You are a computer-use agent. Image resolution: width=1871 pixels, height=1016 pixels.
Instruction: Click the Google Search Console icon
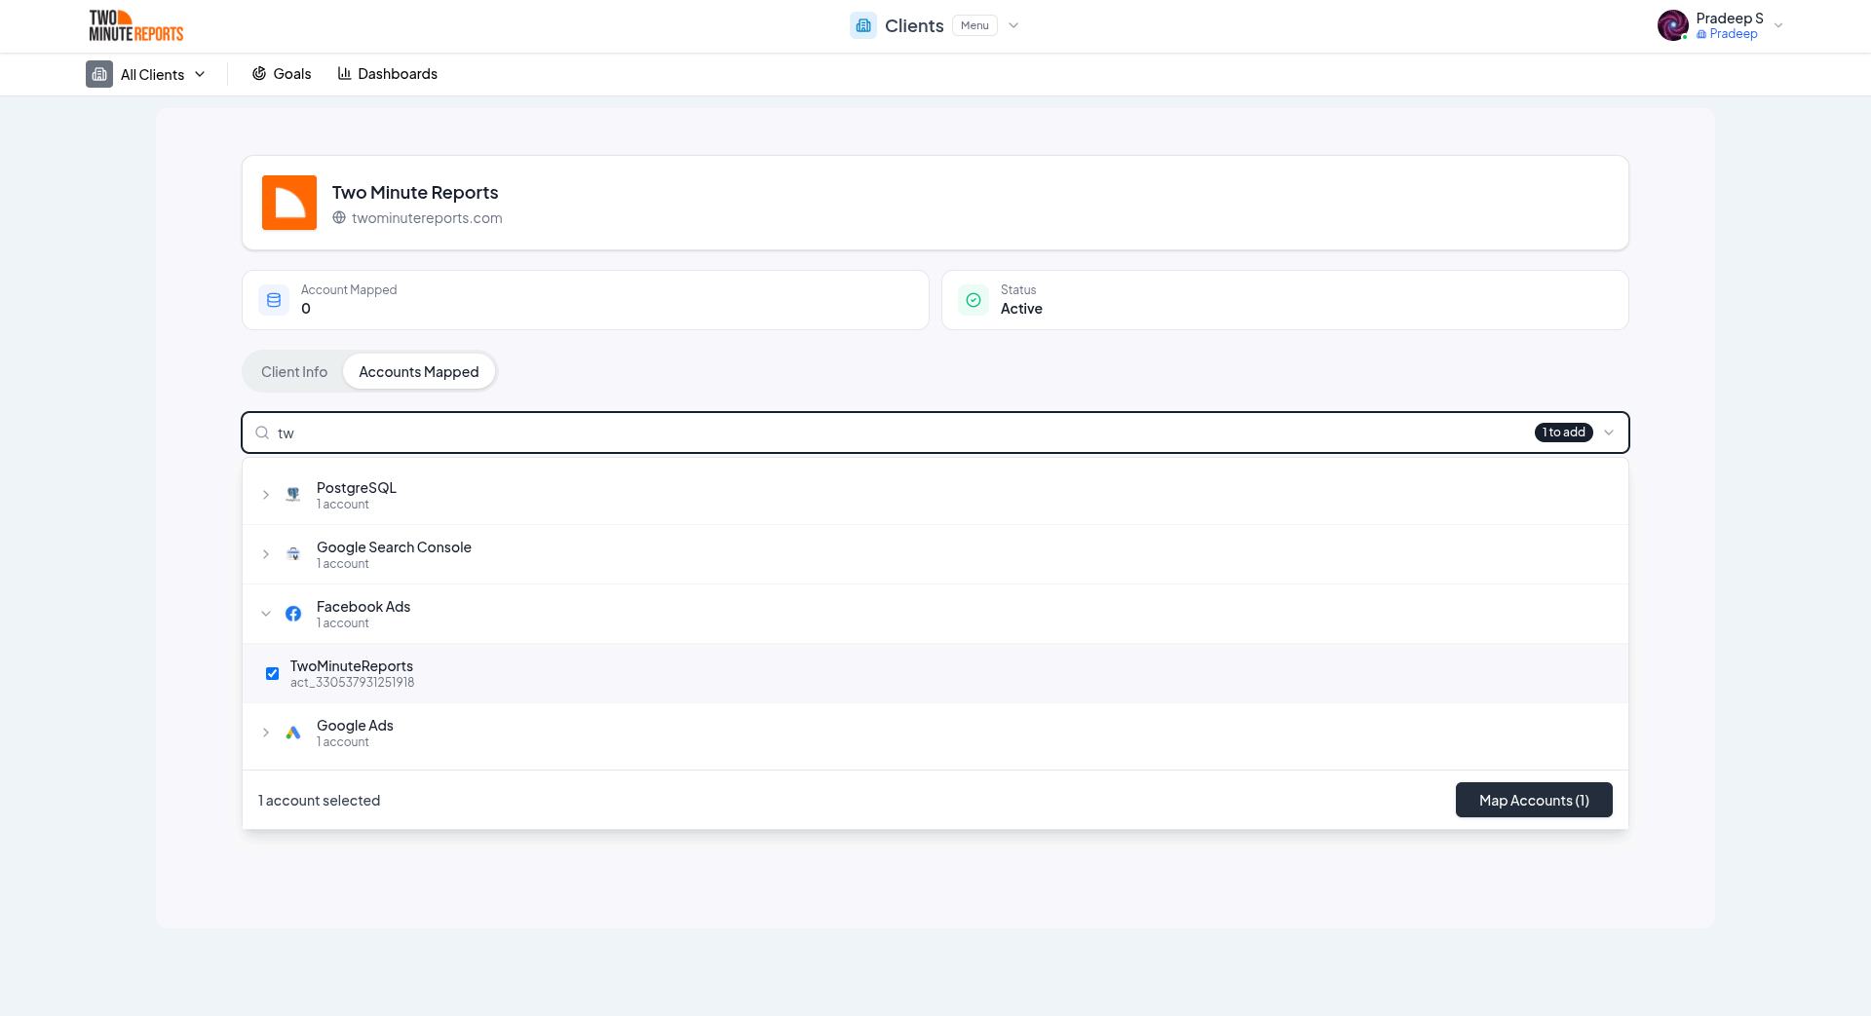pos(293,553)
